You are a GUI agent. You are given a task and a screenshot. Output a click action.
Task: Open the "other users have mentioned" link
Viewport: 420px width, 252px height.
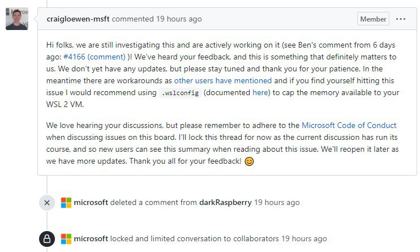[x=223, y=80]
